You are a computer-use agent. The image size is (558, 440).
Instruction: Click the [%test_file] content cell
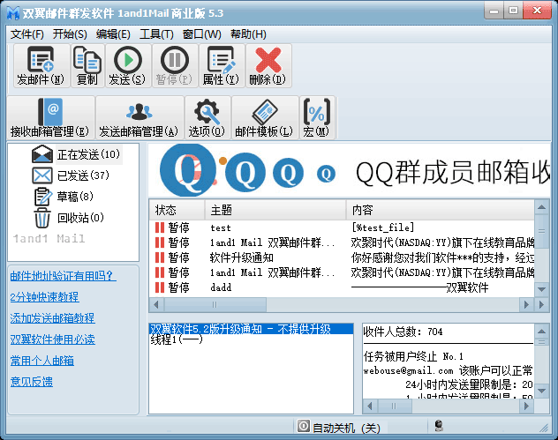pos(383,227)
